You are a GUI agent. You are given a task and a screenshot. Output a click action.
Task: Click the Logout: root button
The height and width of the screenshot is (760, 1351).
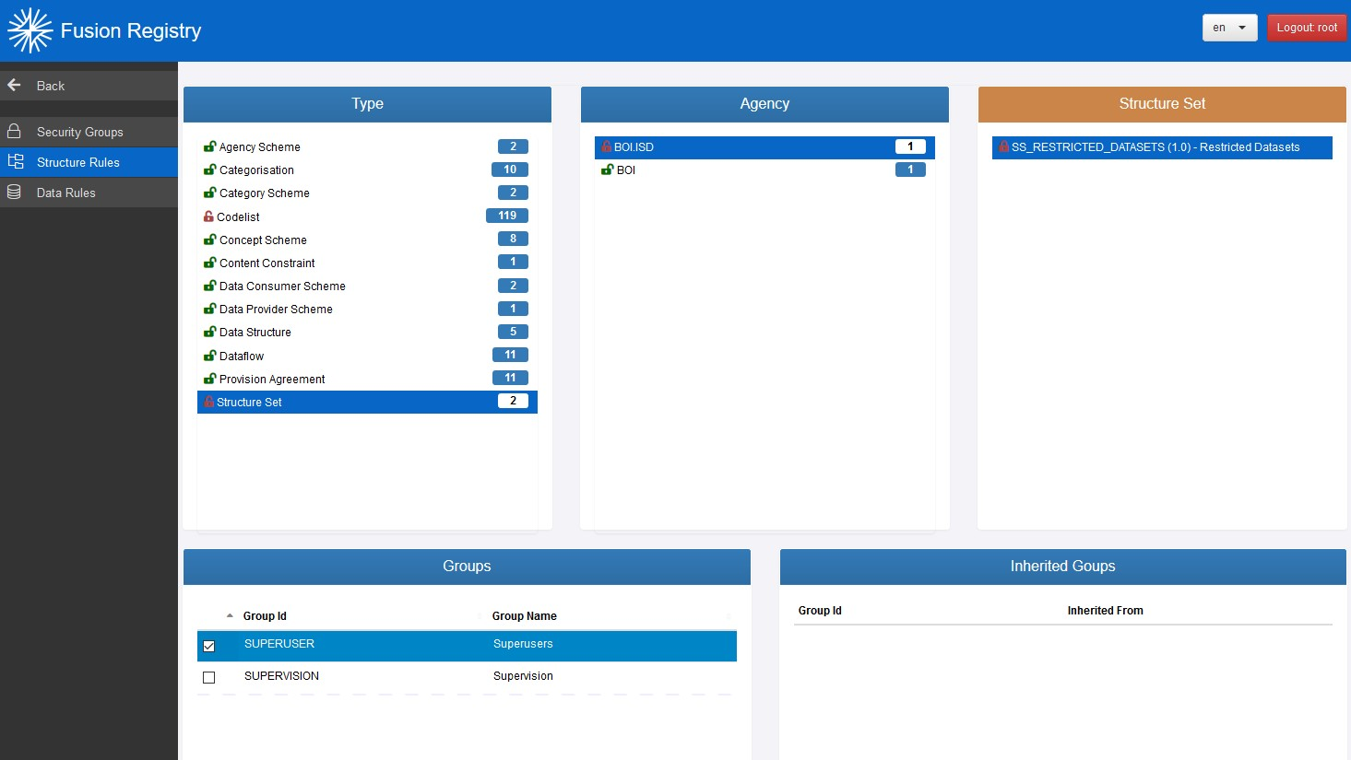1306,28
